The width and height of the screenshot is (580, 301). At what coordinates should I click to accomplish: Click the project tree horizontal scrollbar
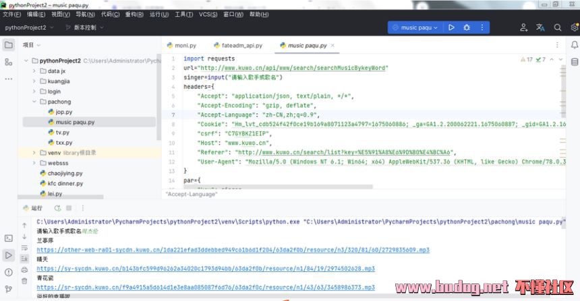(x=60, y=197)
